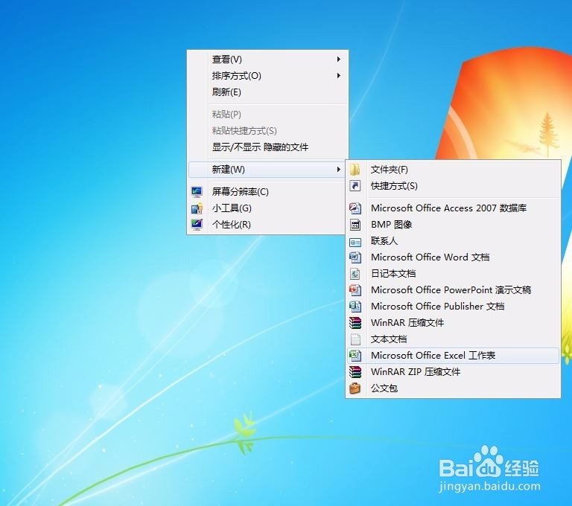Image resolution: width=572 pixels, height=506 pixels.
Task: Expand the 查看(V) submenu arrow
Action: 339,59
